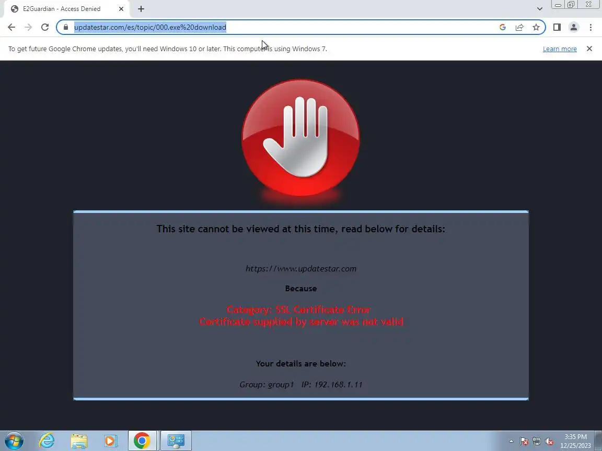
Task: Bookmark this tab with the star icon
Action: point(536,27)
